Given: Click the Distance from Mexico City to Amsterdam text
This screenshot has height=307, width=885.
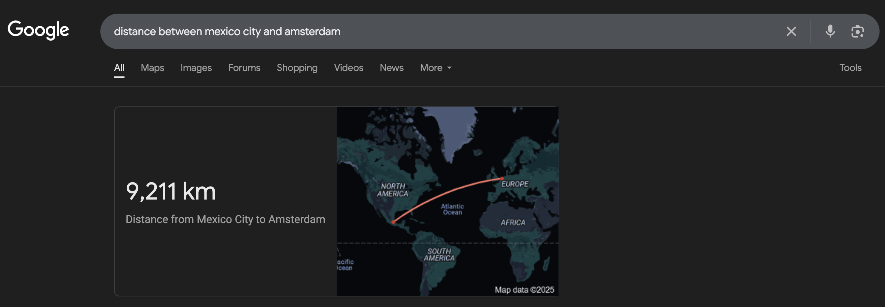Looking at the screenshot, I should pos(225,219).
